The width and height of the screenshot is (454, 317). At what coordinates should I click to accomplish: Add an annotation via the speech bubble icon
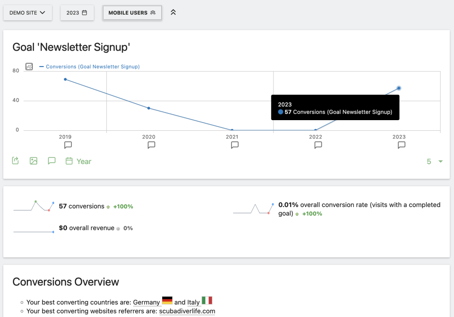[51, 161]
